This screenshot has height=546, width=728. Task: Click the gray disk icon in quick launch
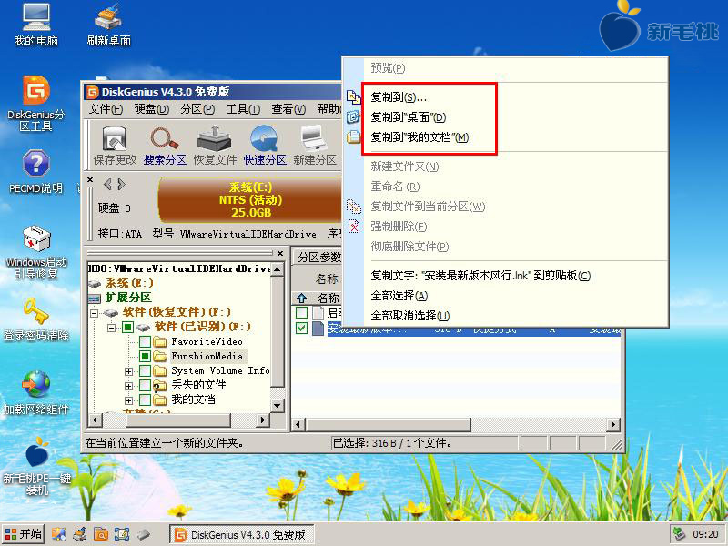(x=143, y=534)
